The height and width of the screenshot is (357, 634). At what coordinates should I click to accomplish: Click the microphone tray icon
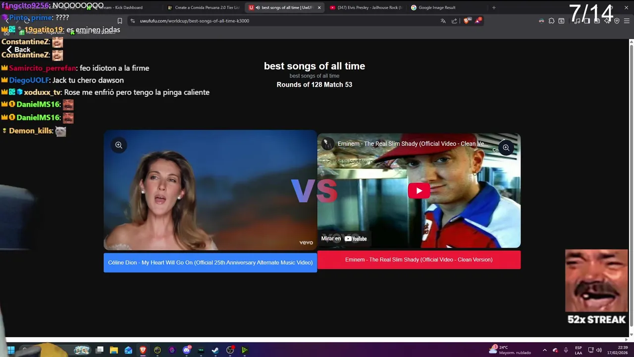pos(566,350)
